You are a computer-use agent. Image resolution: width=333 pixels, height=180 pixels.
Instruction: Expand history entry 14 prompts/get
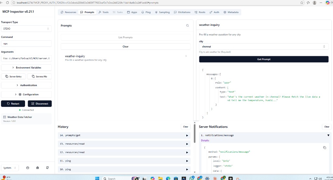[124, 135]
